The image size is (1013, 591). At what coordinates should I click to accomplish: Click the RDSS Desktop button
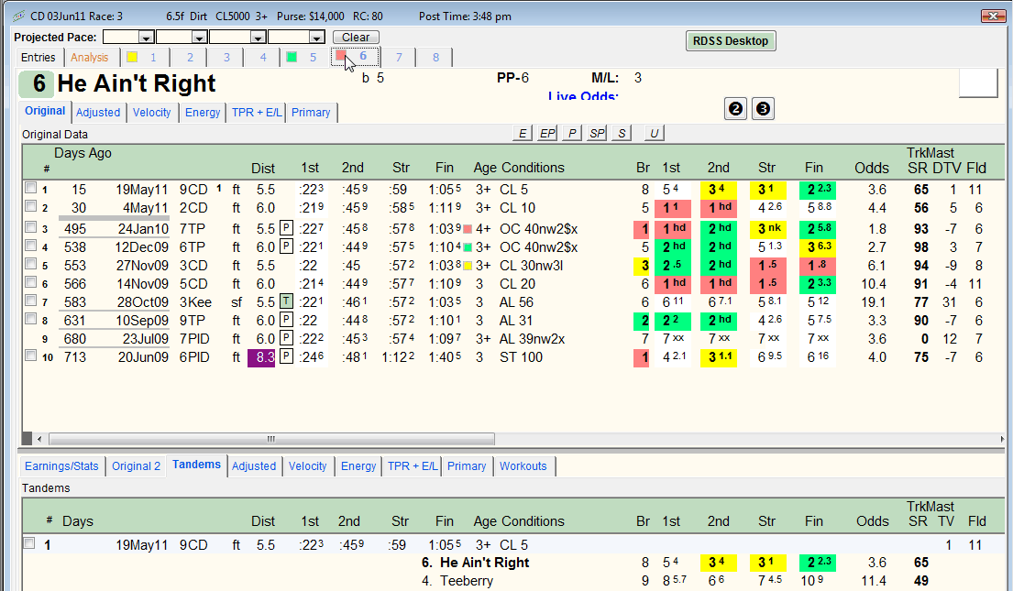click(731, 40)
